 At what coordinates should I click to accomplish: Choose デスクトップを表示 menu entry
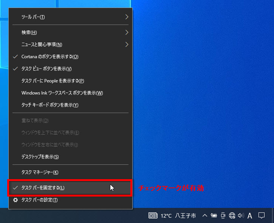point(40,157)
